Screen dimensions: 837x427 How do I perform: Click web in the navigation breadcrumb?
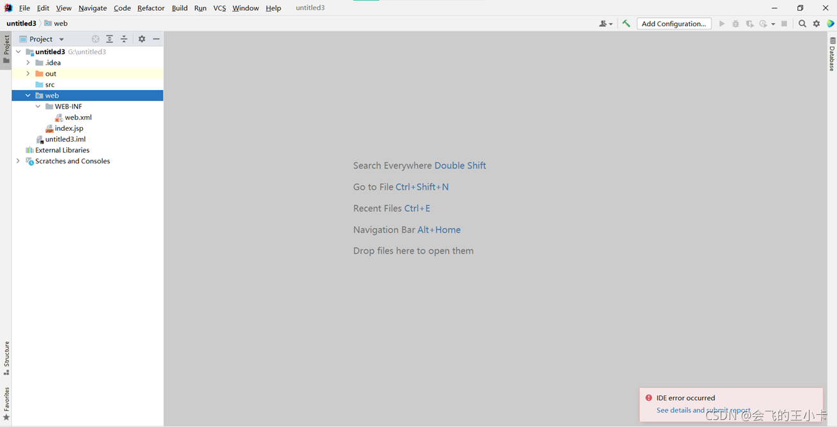(x=56, y=24)
